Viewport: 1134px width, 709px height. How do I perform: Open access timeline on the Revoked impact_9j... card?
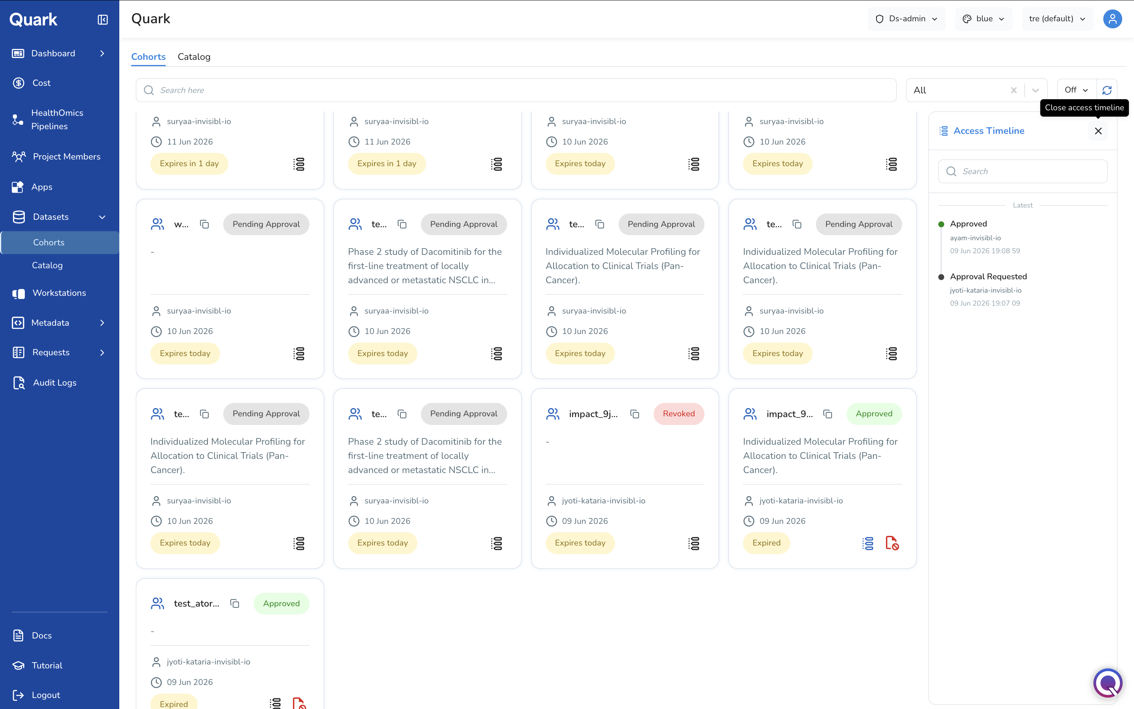pyautogui.click(x=693, y=543)
